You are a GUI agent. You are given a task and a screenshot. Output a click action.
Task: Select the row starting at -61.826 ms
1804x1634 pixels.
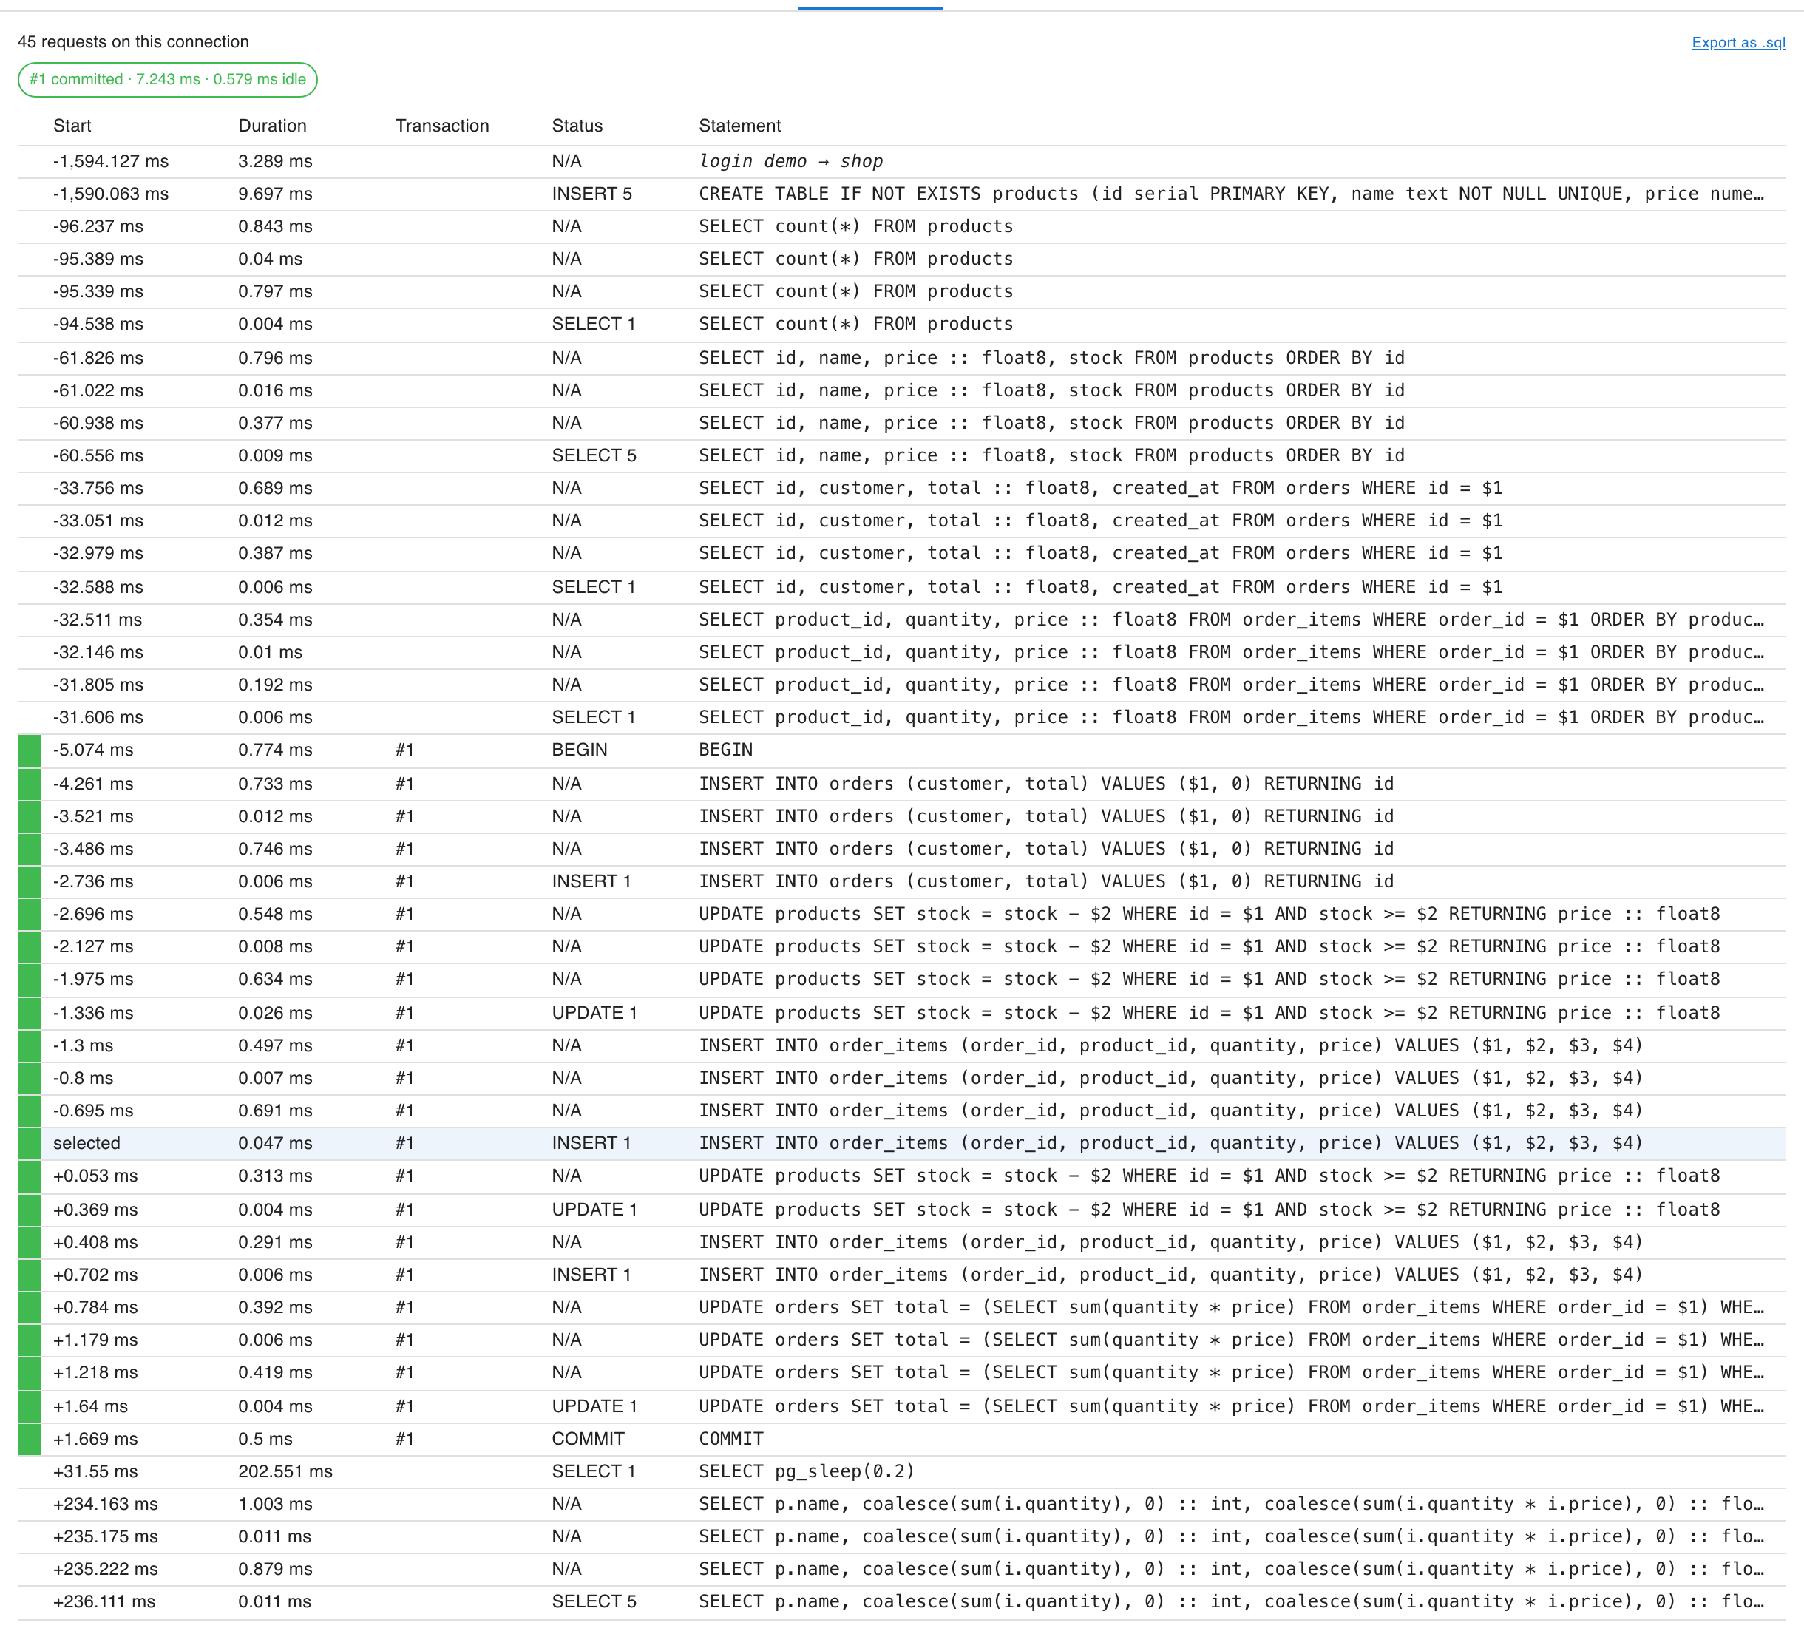pos(902,358)
